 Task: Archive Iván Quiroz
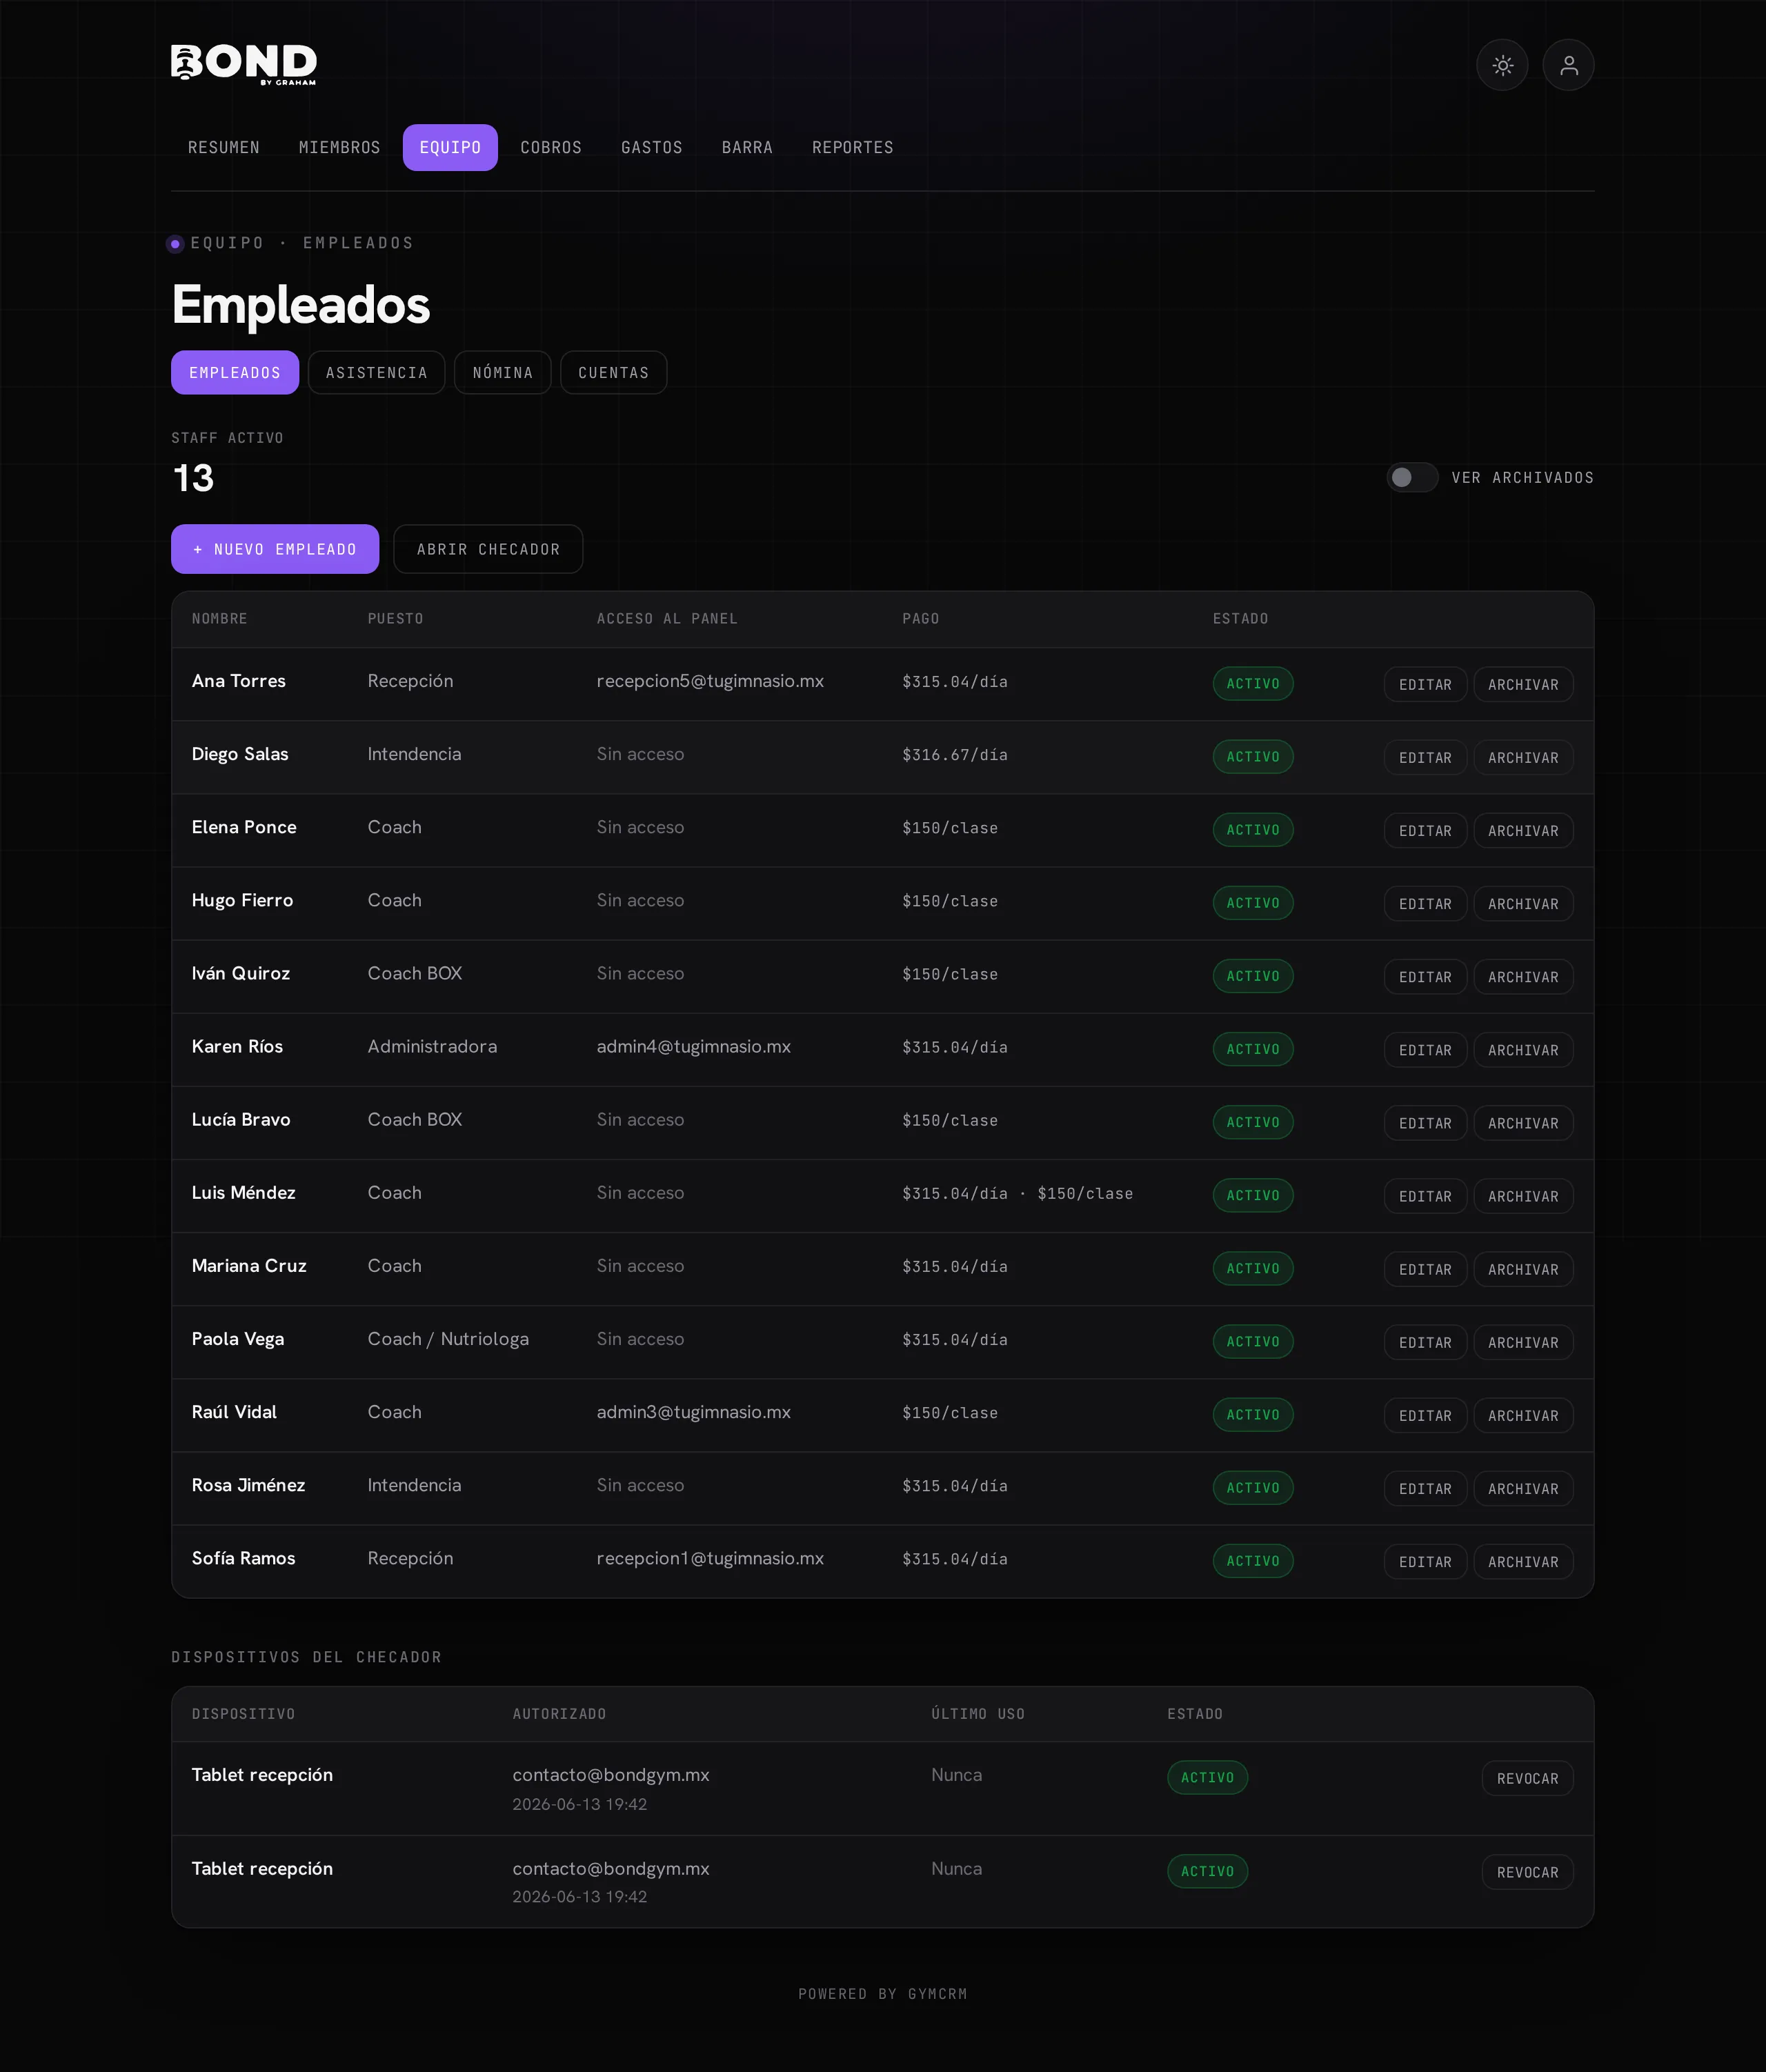click(1523, 976)
